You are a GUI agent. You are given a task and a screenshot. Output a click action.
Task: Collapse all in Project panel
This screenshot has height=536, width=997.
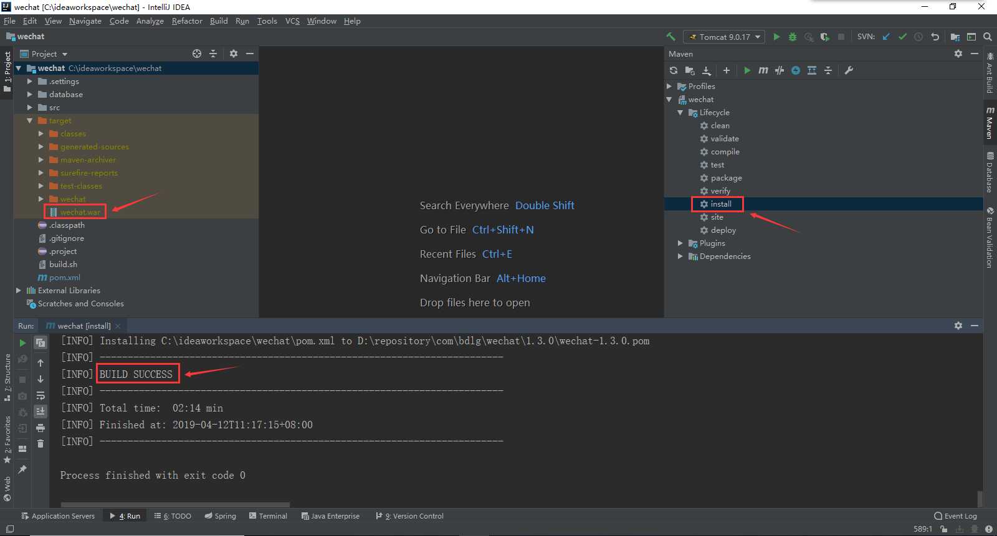(213, 54)
